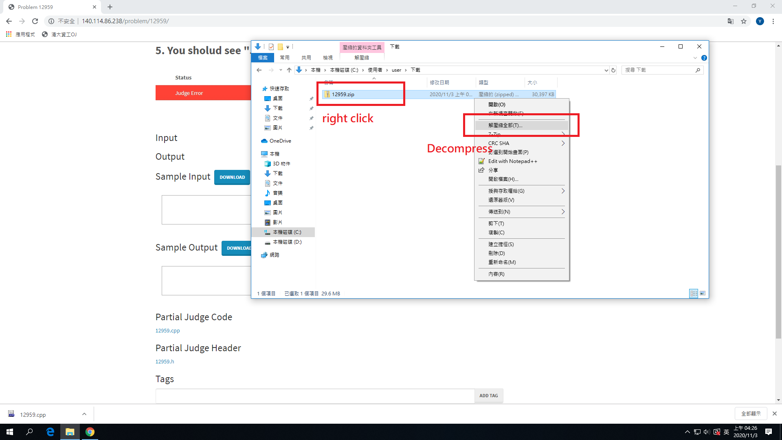Expand the Explorer address bar history dropdown
Image resolution: width=782 pixels, height=440 pixels.
[606, 70]
